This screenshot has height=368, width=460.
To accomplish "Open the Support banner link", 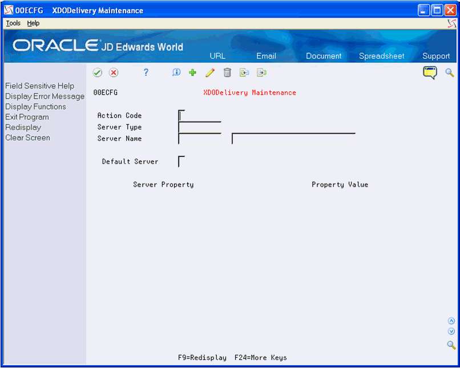I will [x=436, y=56].
